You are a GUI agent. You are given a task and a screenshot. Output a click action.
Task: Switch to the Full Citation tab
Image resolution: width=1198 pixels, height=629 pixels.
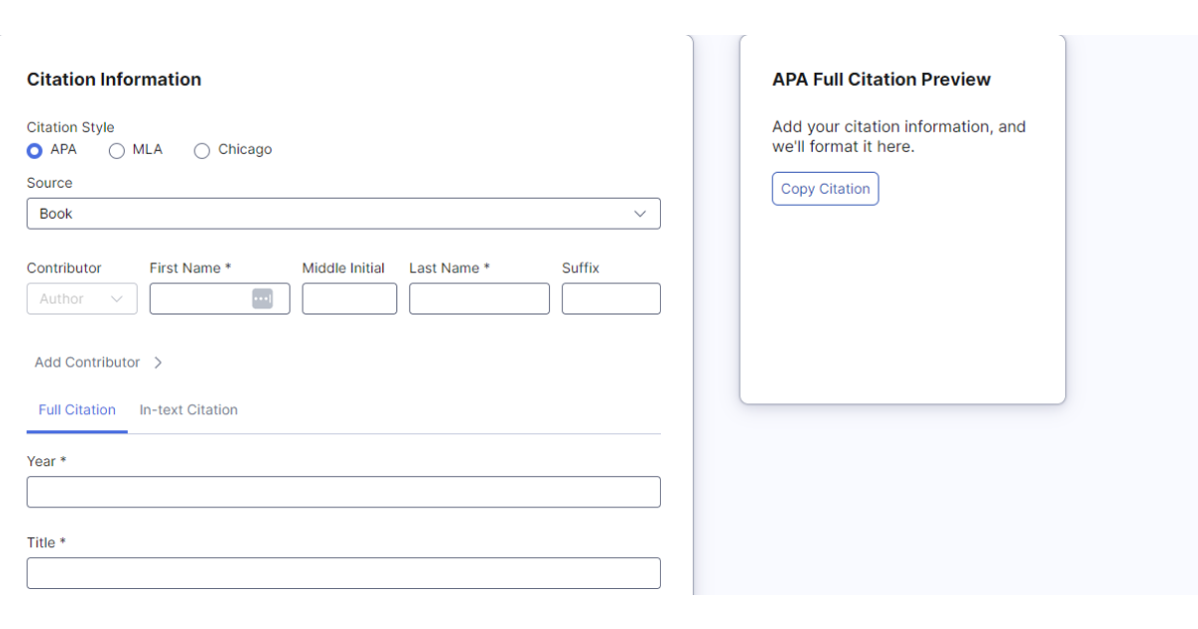[77, 410]
